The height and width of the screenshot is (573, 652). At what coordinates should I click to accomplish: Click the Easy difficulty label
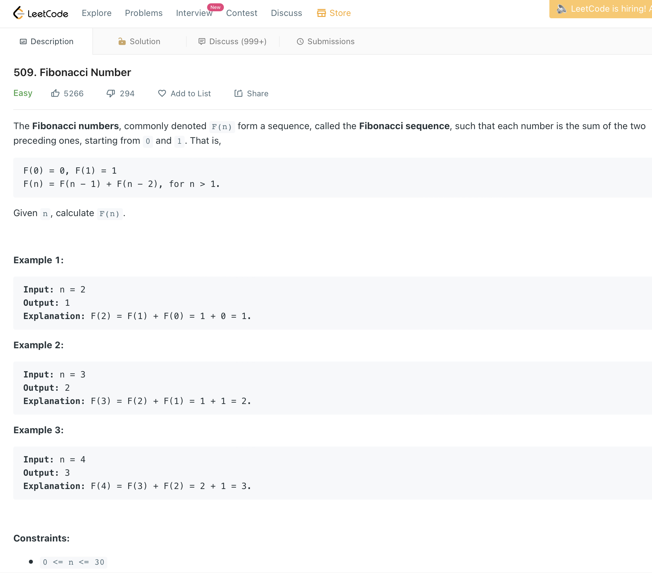point(23,93)
